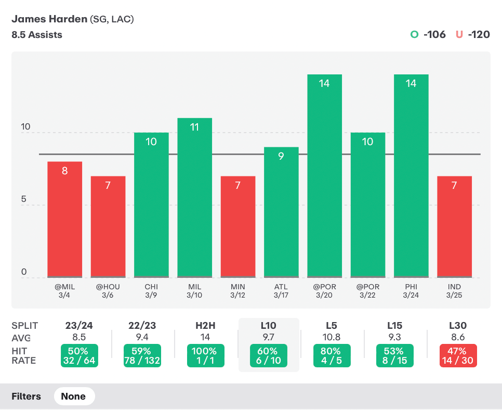This screenshot has height=410, width=502.
Task: Click the 'ATL 3/17' axis label
Action: coord(281,291)
